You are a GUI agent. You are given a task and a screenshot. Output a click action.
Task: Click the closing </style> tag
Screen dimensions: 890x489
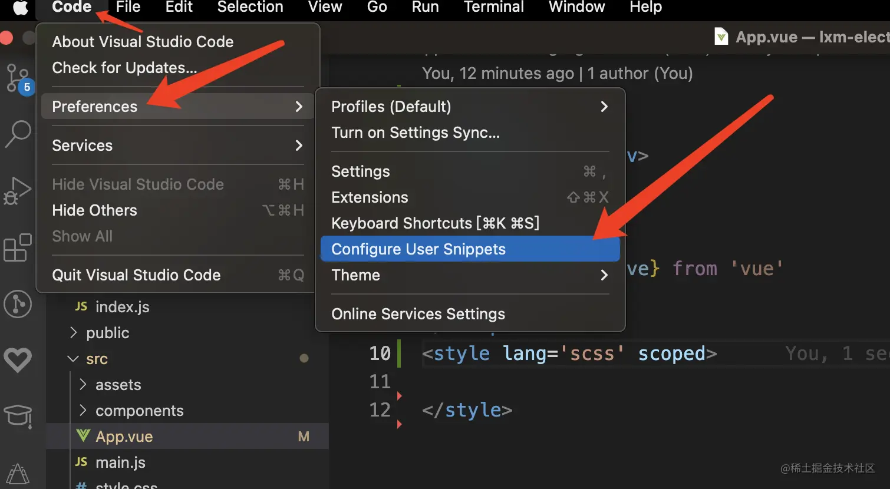tap(467, 410)
